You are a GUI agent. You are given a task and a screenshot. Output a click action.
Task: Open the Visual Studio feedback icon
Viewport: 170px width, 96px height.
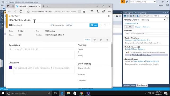127,2
